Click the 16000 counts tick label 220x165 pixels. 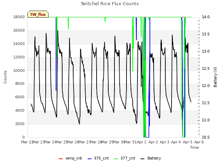(x=19, y=30)
